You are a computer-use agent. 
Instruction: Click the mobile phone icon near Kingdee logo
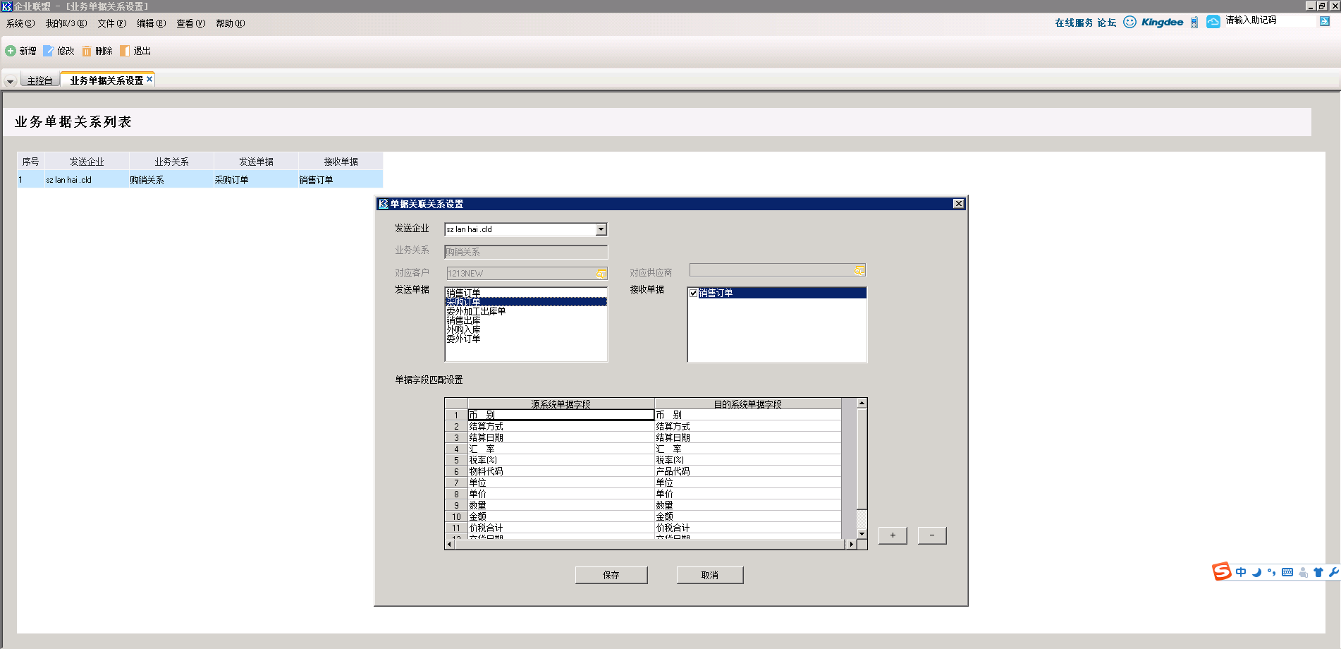click(1194, 23)
